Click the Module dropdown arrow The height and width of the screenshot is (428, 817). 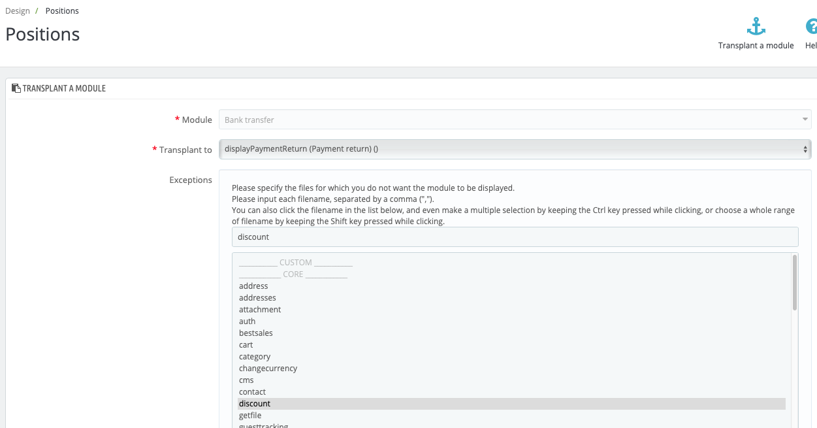pyautogui.click(x=805, y=120)
